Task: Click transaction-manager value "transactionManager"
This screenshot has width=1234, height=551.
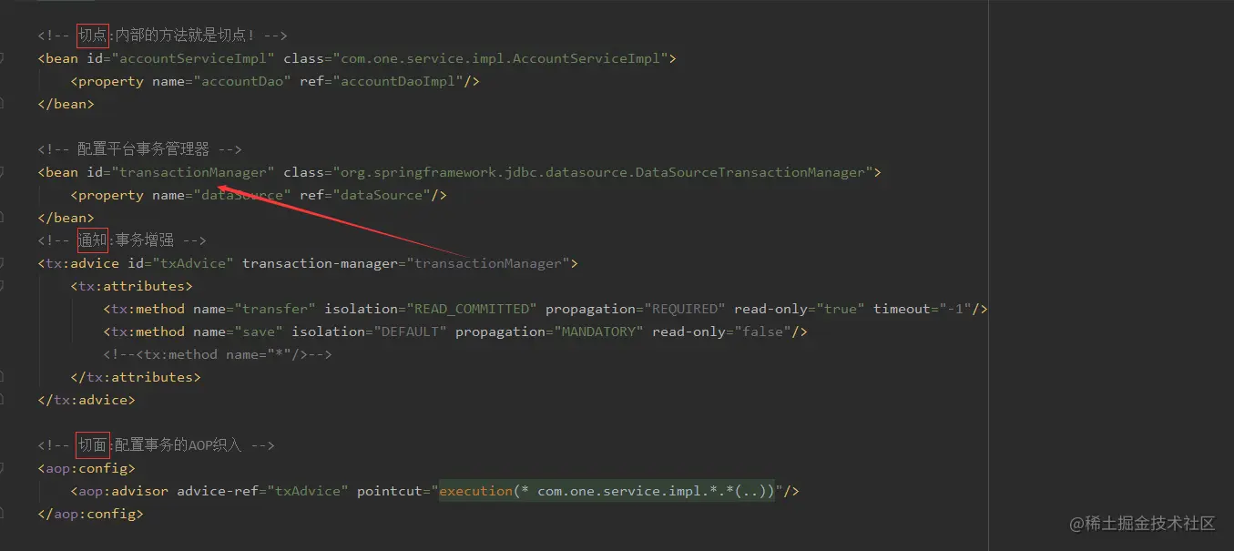Action: tap(488, 263)
